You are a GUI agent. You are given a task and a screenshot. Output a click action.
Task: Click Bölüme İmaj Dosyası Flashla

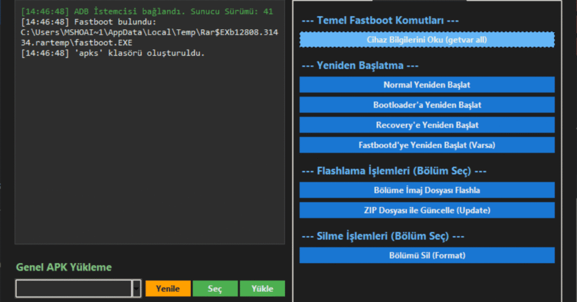coord(427,190)
